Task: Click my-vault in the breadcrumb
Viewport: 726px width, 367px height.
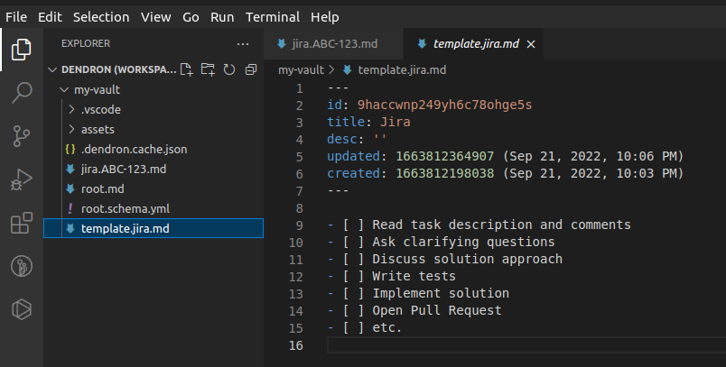Action: coord(301,70)
